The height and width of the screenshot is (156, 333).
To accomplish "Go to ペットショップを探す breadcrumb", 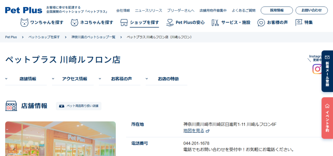I will (44, 37).
